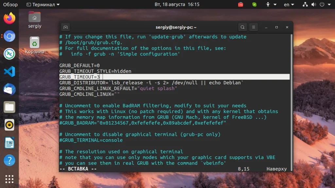The image size is (335, 188).
Task: Launch Visual Studio Code from dock
Action: click(x=9, y=71)
